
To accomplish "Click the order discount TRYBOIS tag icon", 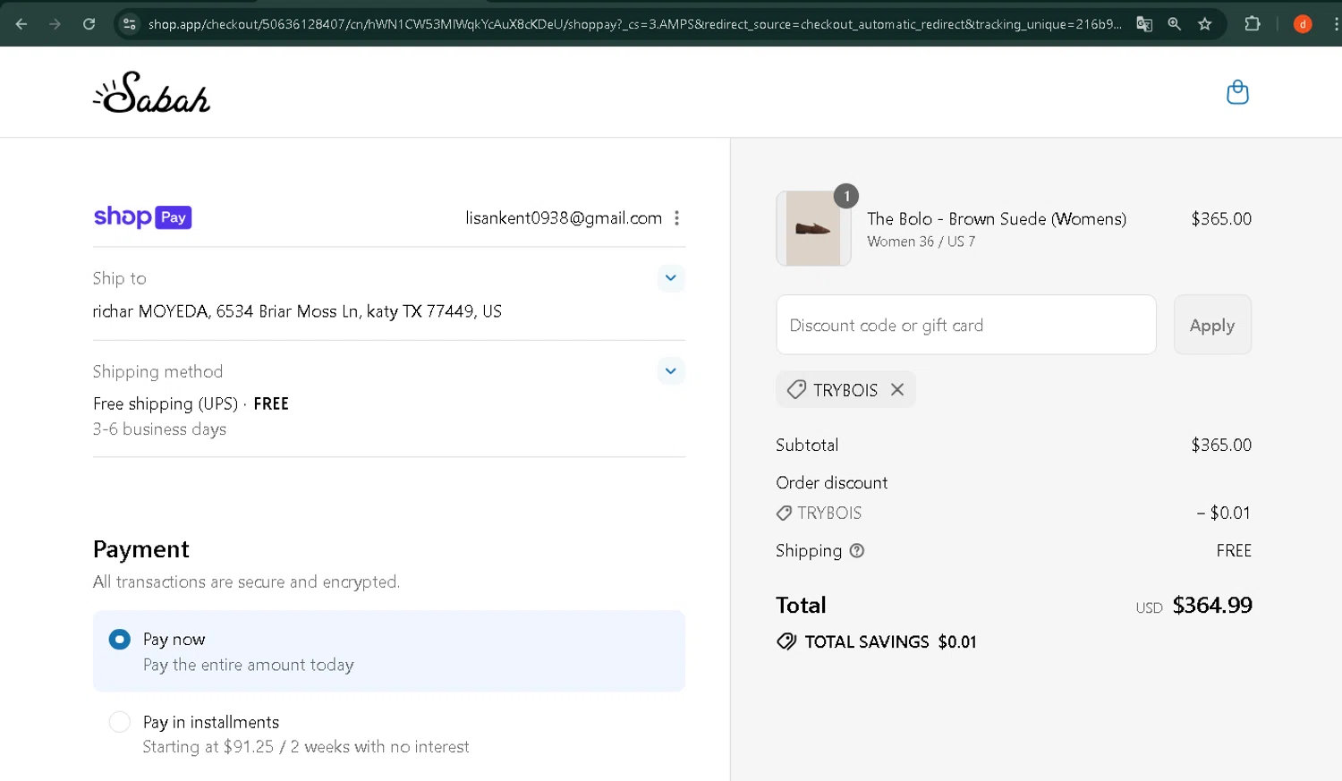I will tap(784, 514).
